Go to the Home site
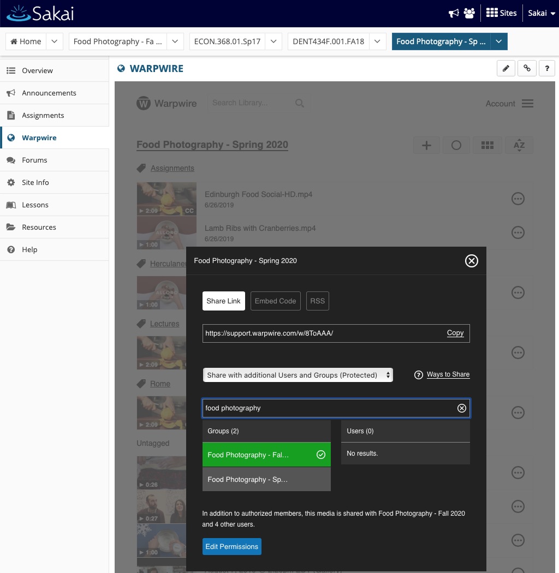This screenshot has height=573, width=559. pyautogui.click(x=26, y=41)
